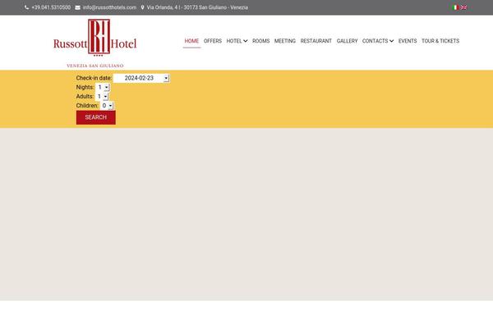Click the Nights label

85,87
